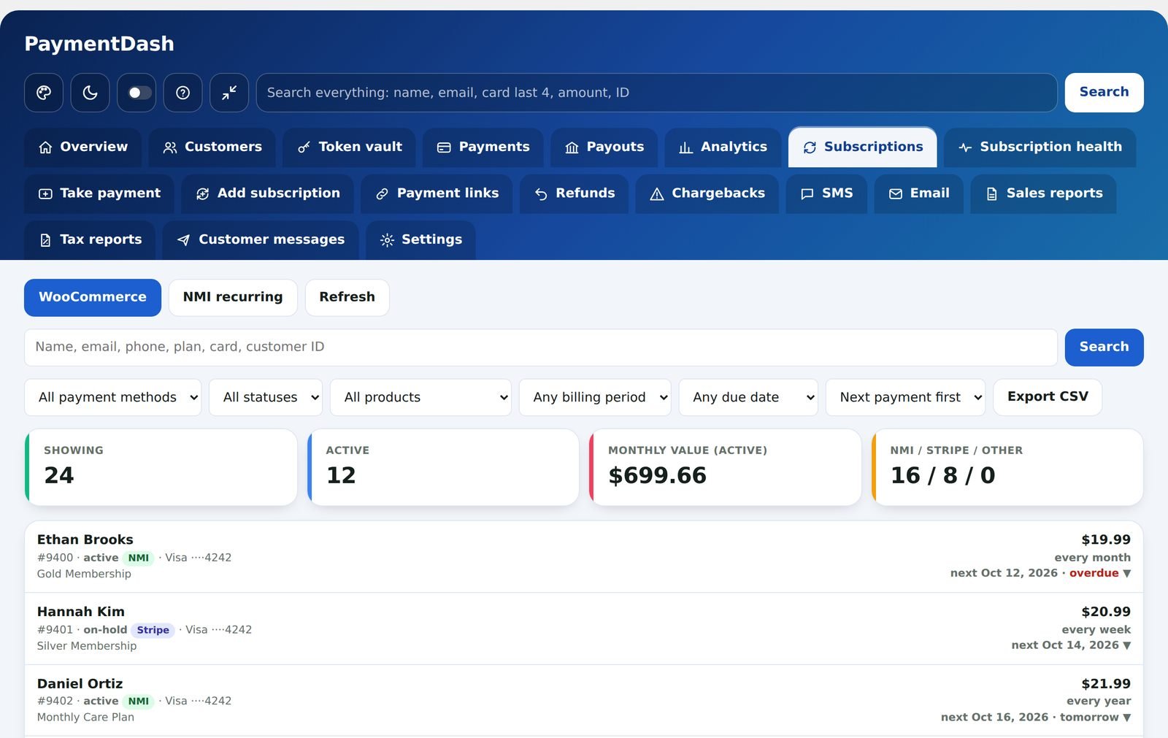This screenshot has height=738, width=1168.
Task: Switch to dark mode with moon icon
Action: (90, 93)
